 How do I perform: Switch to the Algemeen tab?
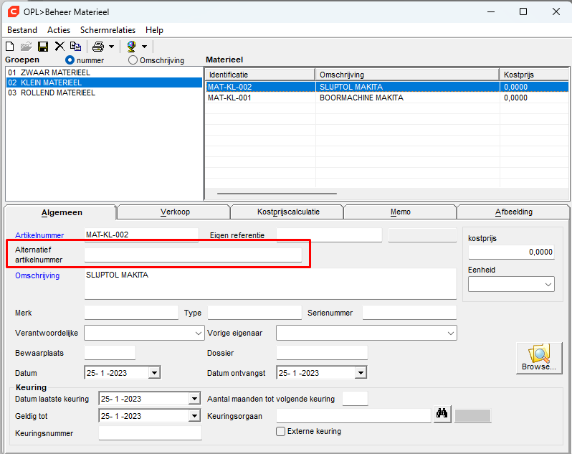(x=62, y=212)
